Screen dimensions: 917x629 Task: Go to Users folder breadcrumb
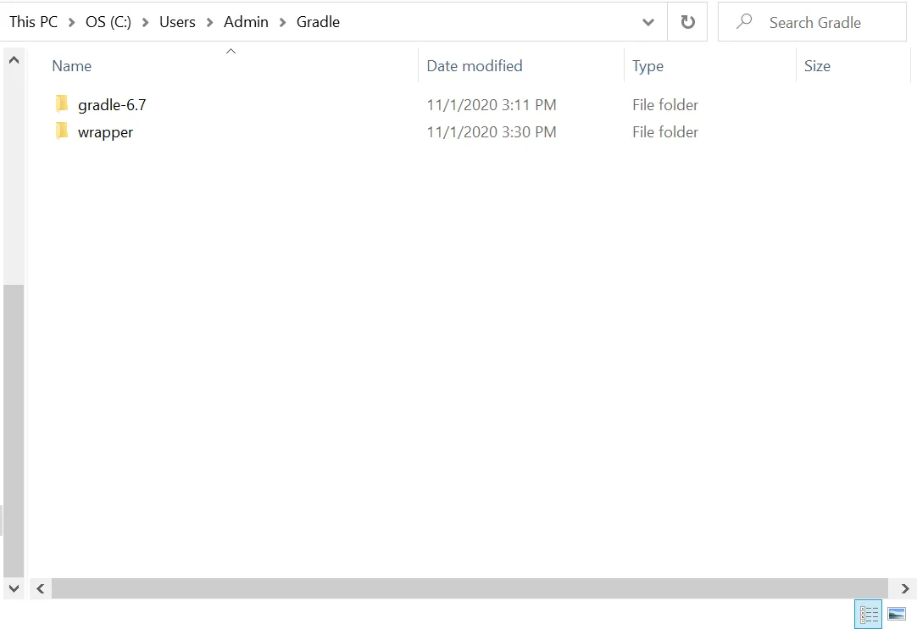177,22
